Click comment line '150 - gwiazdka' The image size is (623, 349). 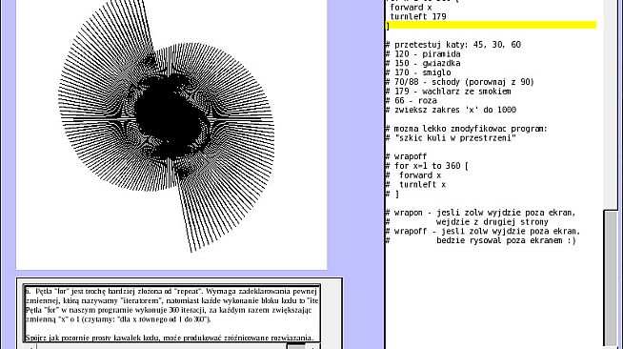click(423, 63)
